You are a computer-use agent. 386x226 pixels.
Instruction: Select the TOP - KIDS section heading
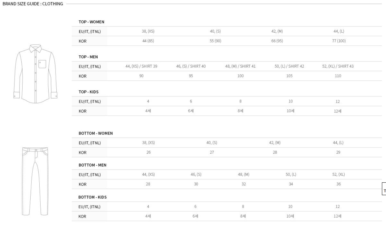[89, 92]
